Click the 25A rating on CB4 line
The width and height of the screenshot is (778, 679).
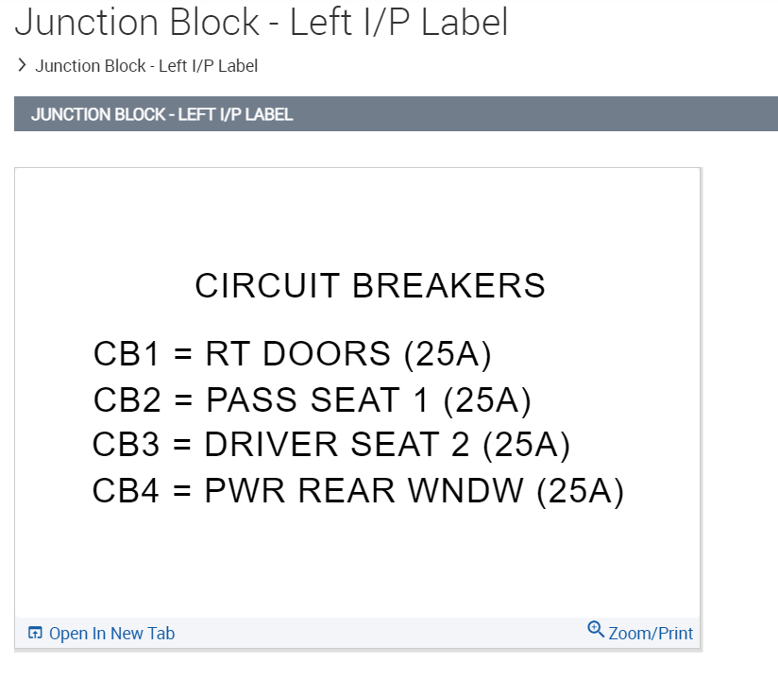581,492
